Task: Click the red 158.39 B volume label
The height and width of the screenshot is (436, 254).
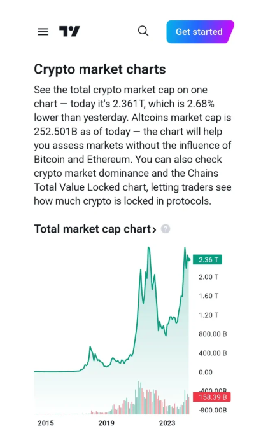Action: 211,397
